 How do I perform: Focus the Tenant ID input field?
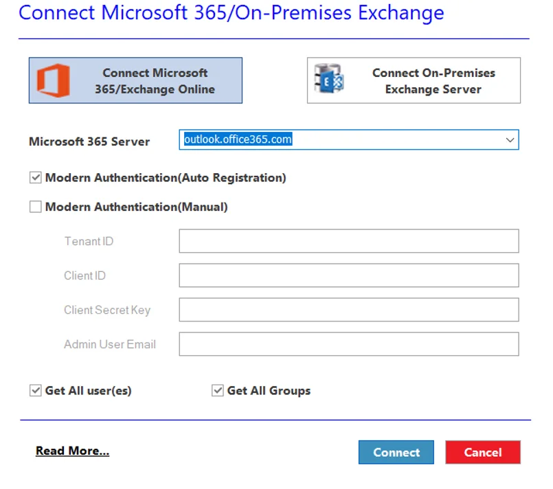click(x=349, y=241)
